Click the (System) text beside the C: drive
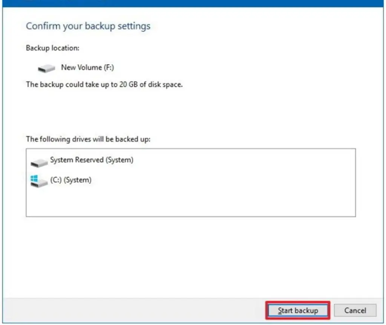Image resolution: width=386 pixels, height=325 pixels. [77, 180]
